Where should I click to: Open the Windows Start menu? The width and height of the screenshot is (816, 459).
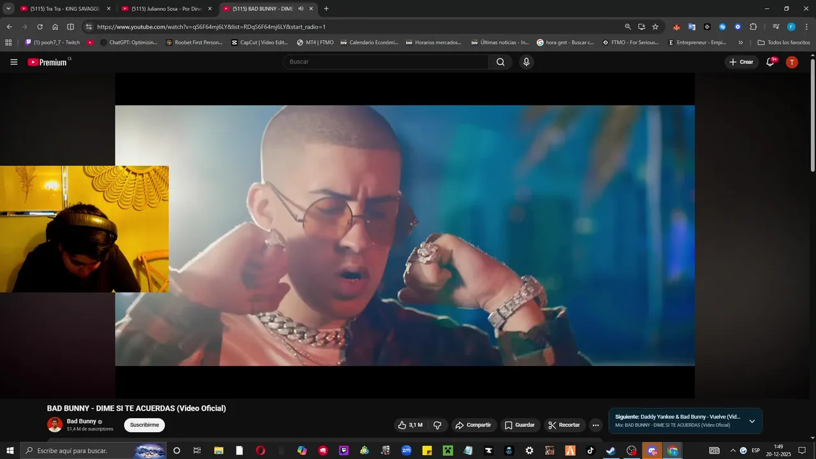(x=10, y=451)
